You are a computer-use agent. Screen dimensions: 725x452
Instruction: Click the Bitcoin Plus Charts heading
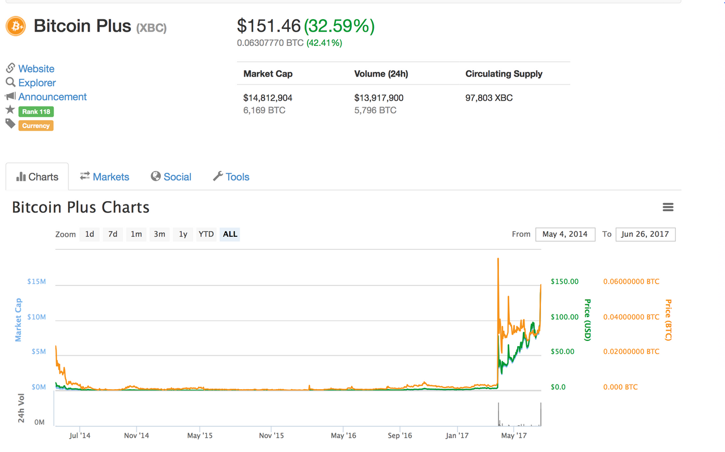pyautogui.click(x=81, y=207)
